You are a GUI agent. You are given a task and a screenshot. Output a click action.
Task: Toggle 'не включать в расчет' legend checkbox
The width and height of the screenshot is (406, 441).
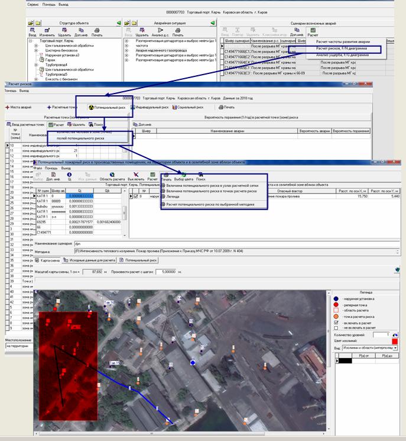(336, 327)
